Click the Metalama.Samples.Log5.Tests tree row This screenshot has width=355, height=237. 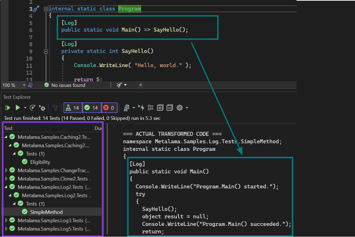53,229
